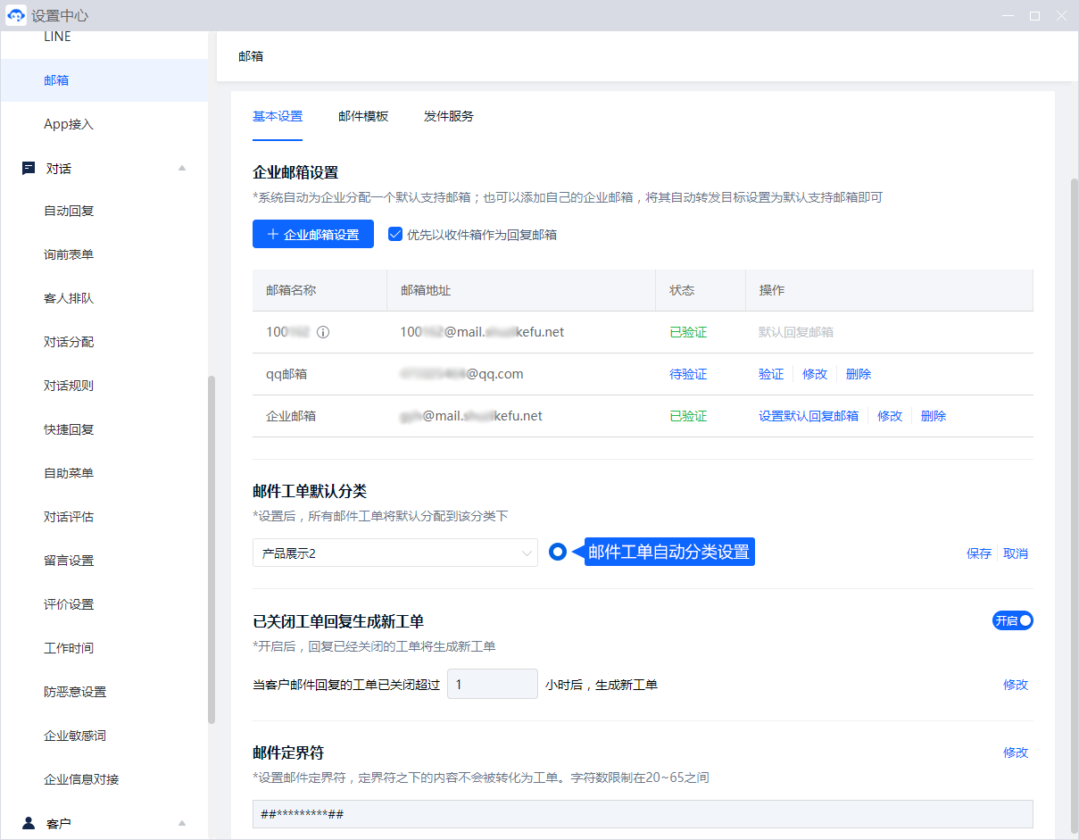The width and height of the screenshot is (1079, 840).
Task: Open 企业信息对接 in the sidebar
Action: click(x=81, y=780)
